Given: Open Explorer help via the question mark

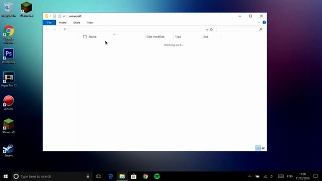Looking at the screenshot, I should point(264,22).
